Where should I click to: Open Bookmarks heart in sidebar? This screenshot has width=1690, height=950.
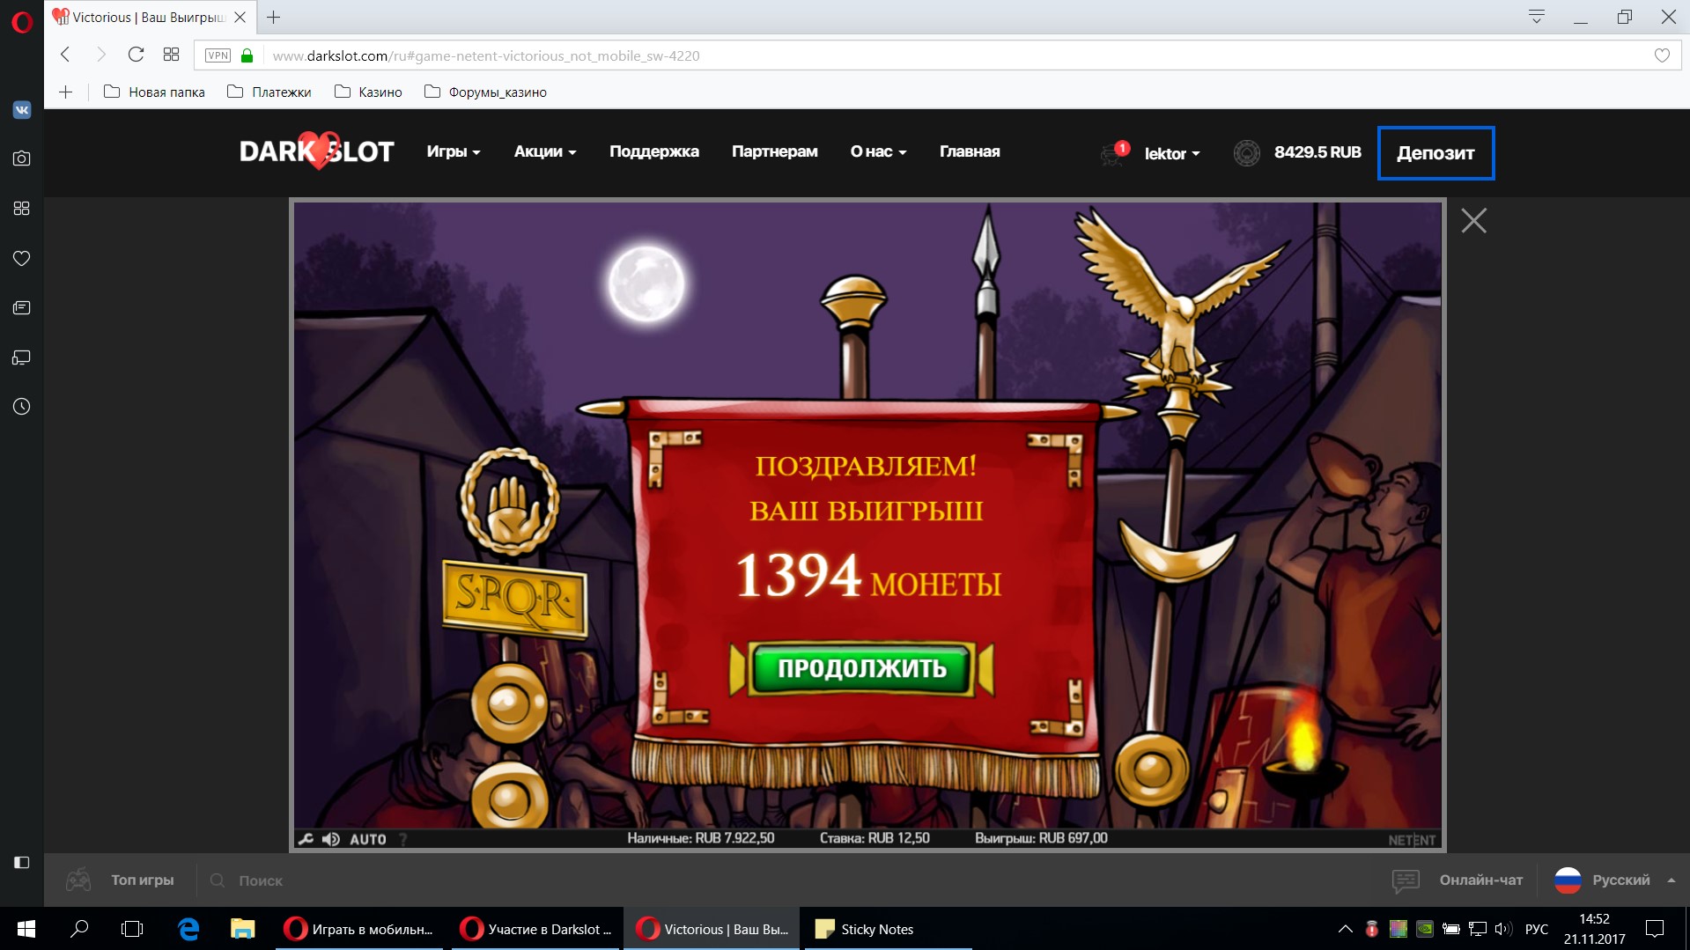point(22,258)
